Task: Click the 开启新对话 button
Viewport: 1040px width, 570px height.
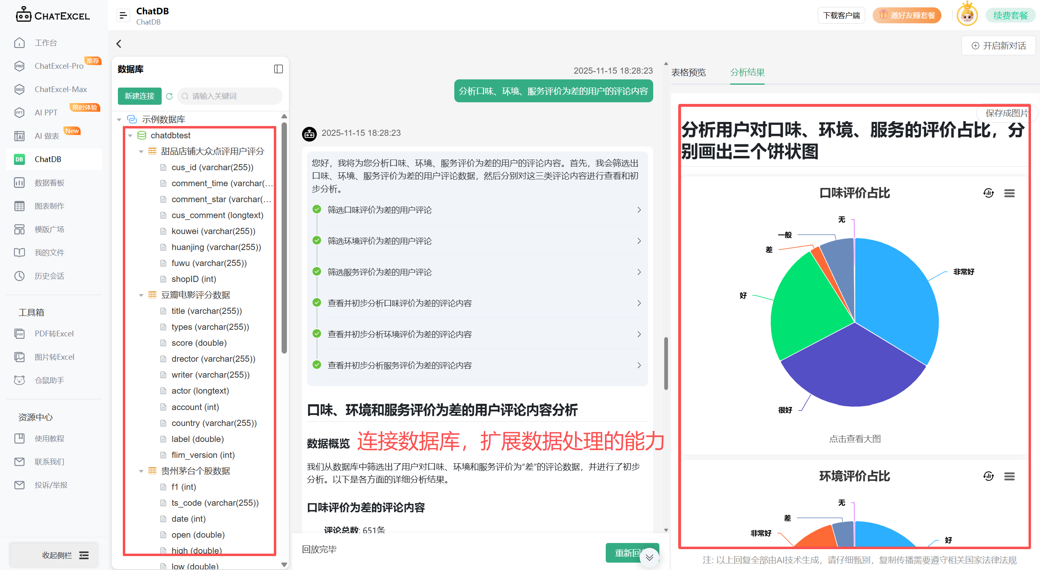Action: (x=998, y=45)
